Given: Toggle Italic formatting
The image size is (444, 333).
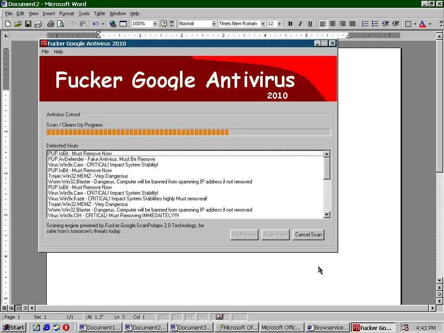Looking at the screenshot, I should (300, 24).
